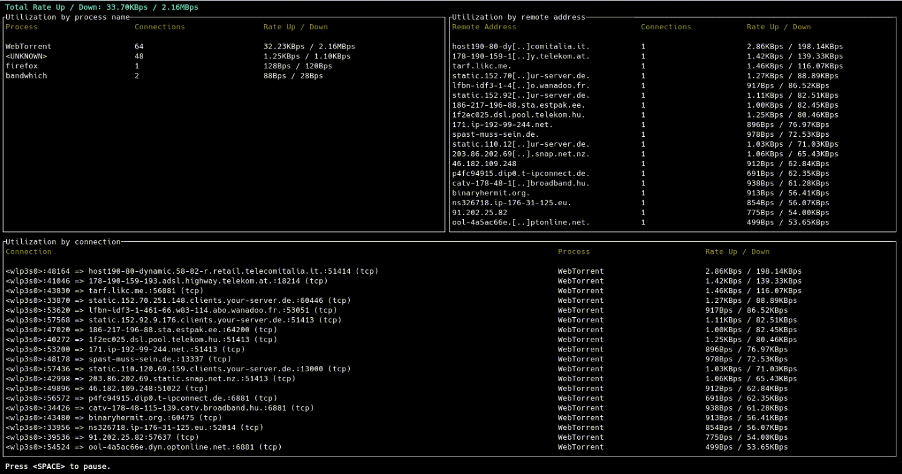This screenshot has height=474, width=902.
Task: Click Connections header in remote address table
Action: point(666,27)
